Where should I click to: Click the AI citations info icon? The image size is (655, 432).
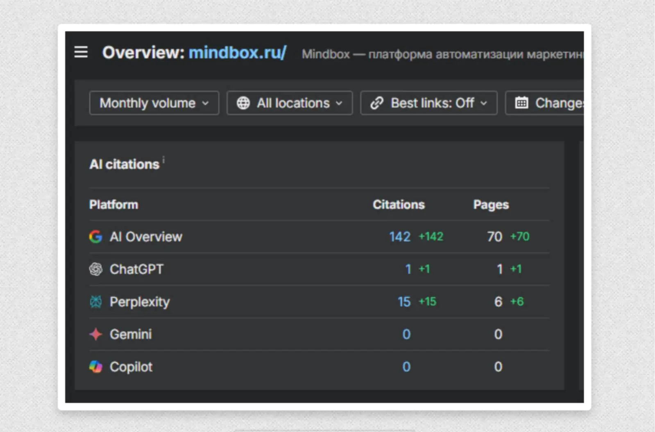point(163,159)
